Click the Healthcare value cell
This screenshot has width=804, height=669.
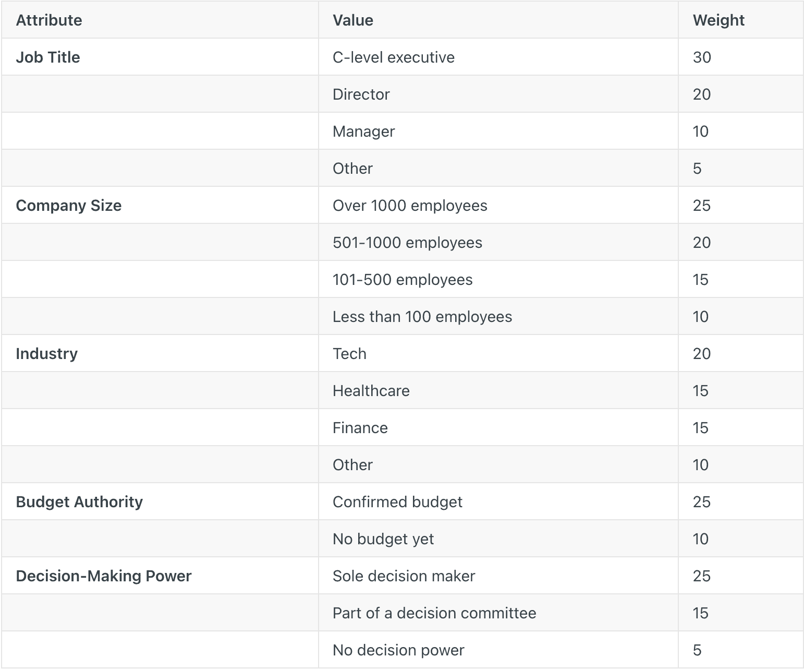pyautogui.click(x=371, y=391)
